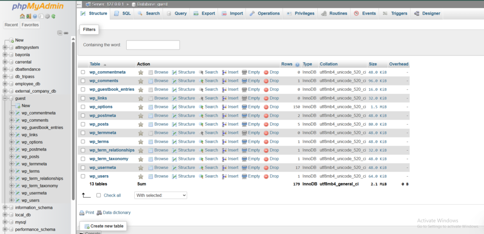Click the Containing the word filter field
The image size is (484, 234).
coord(153,45)
